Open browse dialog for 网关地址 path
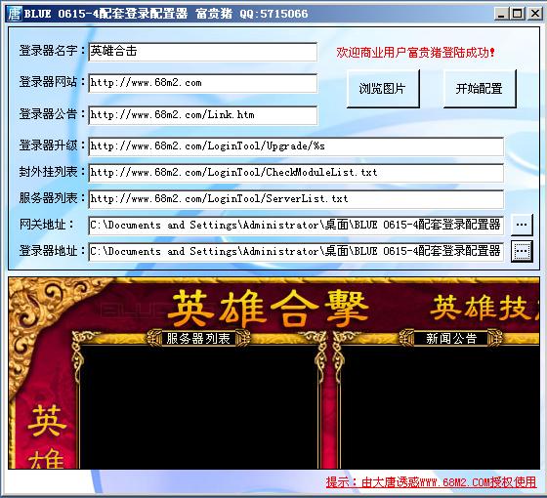Image resolution: width=547 pixels, height=498 pixels. pyautogui.click(x=522, y=225)
